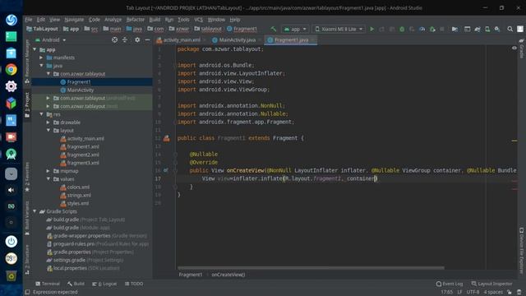Click the tablayout breadcrumb in navigation bar
Viewport: 526px width, 296px height.
coord(208,30)
